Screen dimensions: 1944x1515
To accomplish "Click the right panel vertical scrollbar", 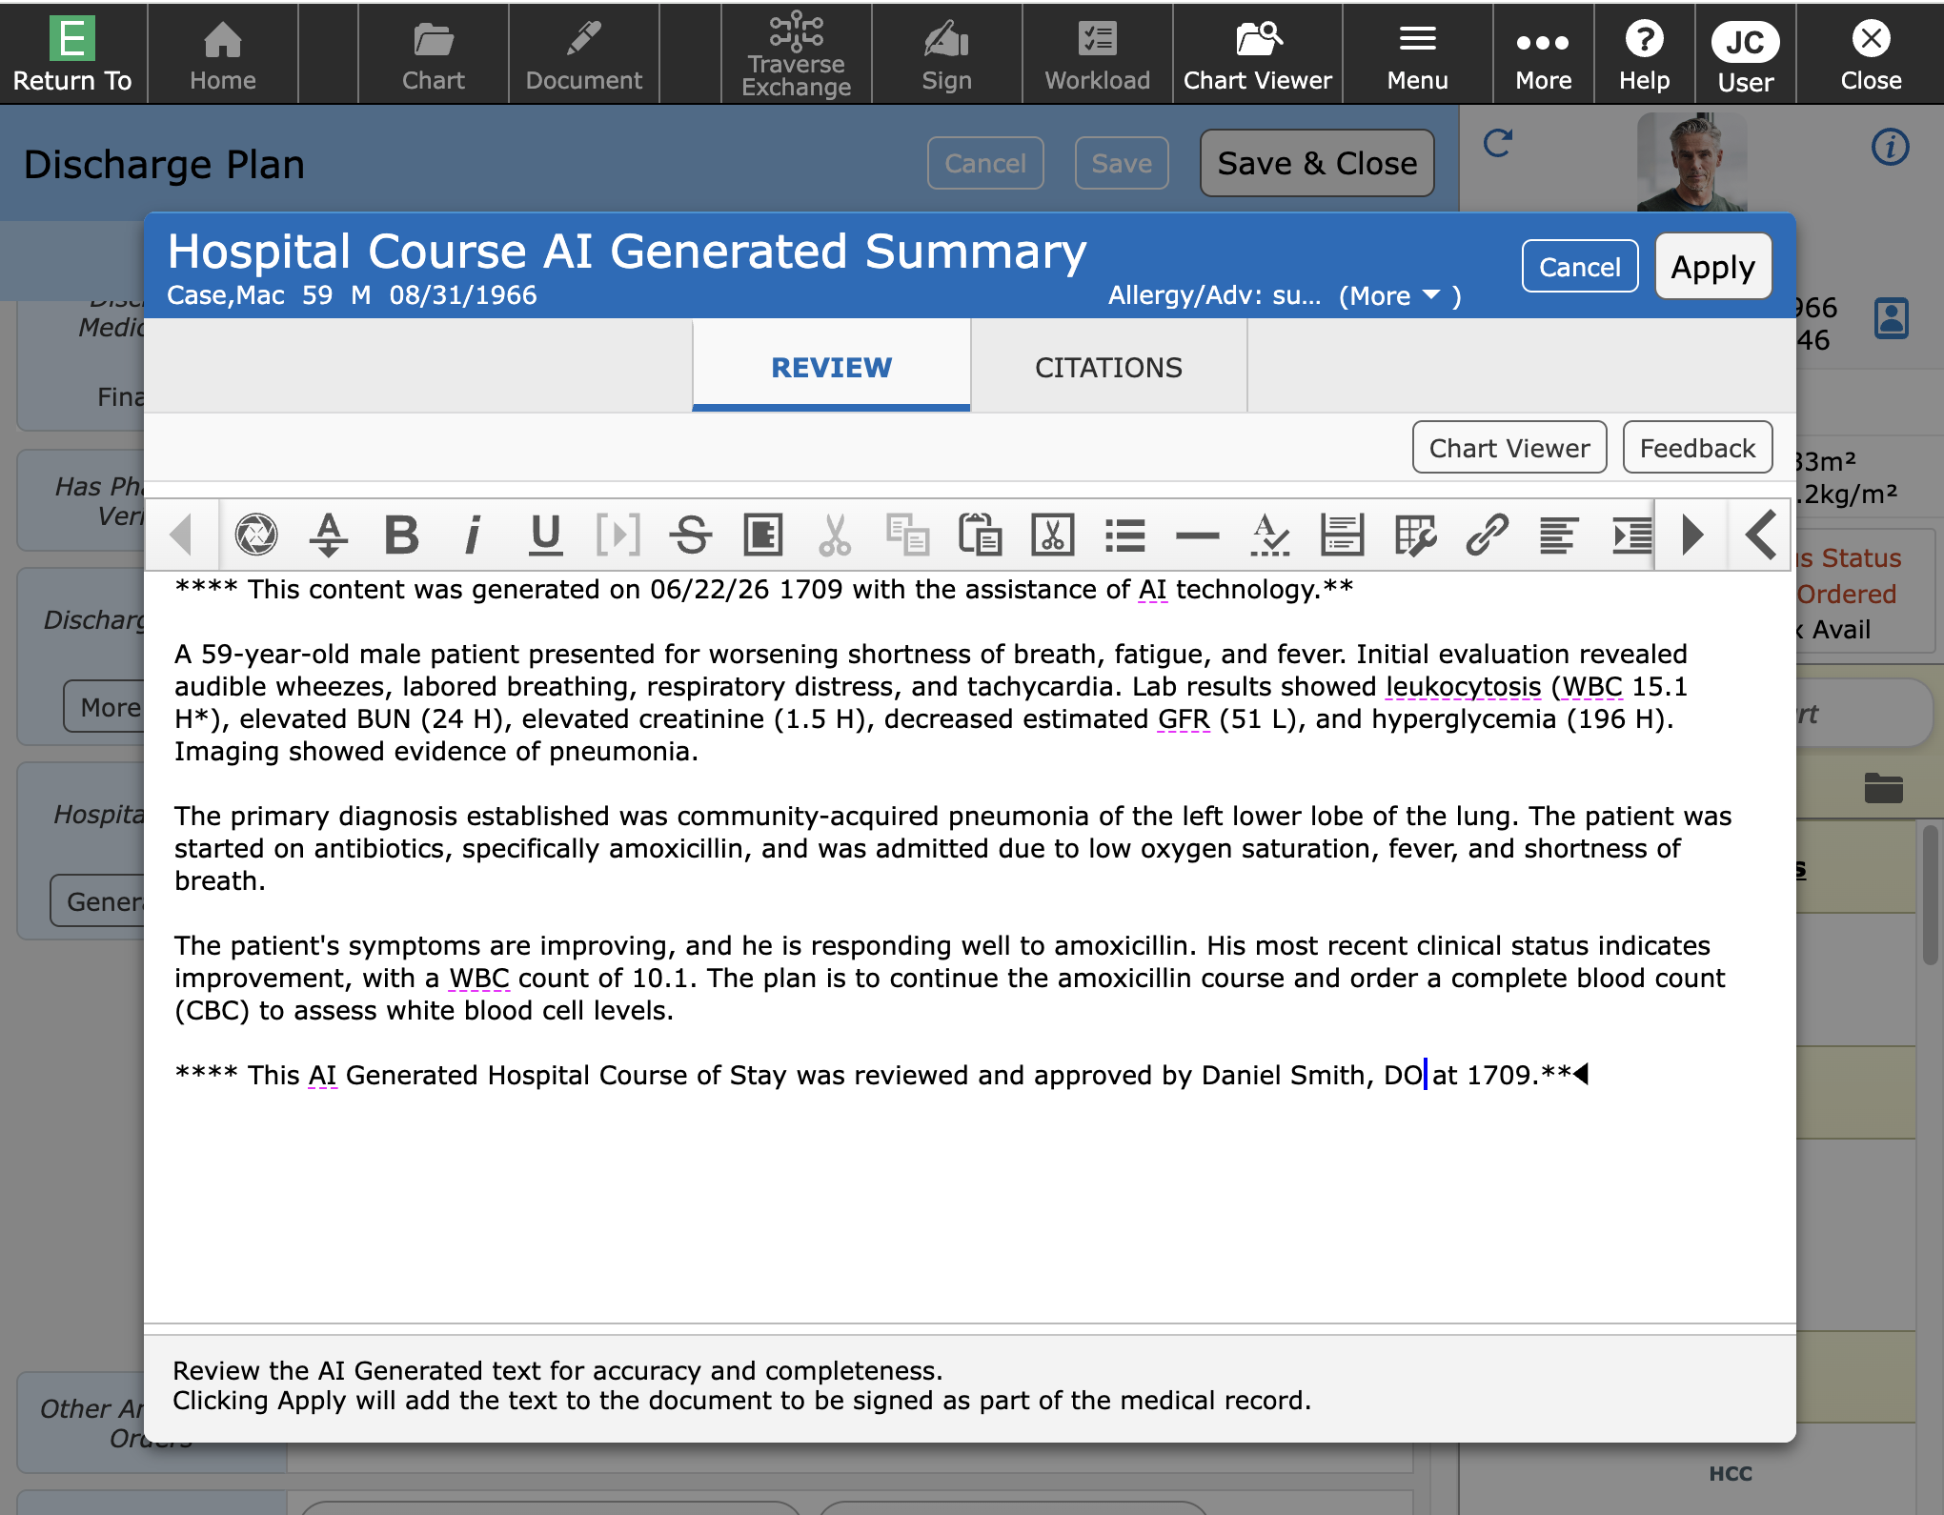I will pos(1930,896).
